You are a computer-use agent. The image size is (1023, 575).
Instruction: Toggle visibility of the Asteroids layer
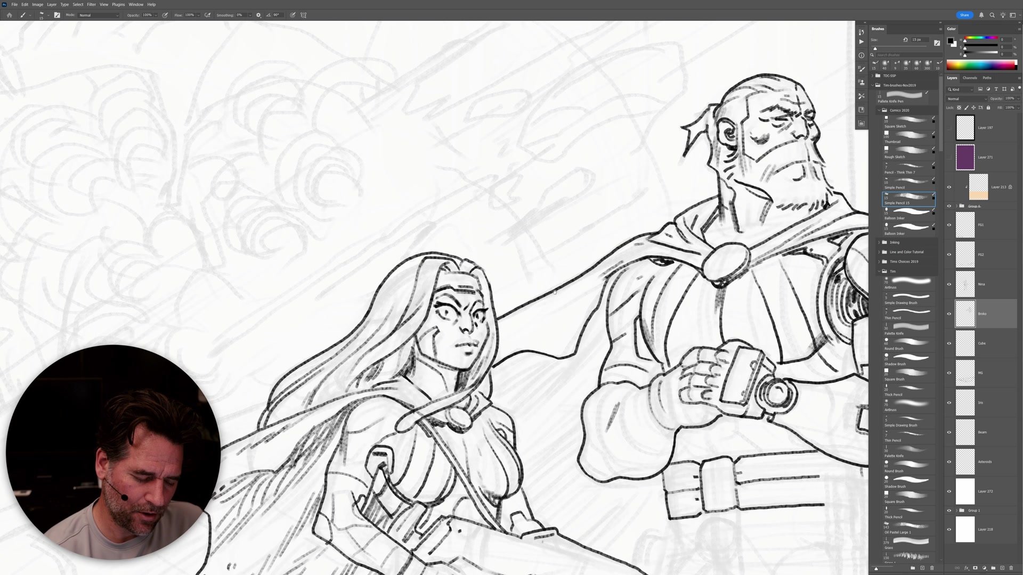coord(949,462)
